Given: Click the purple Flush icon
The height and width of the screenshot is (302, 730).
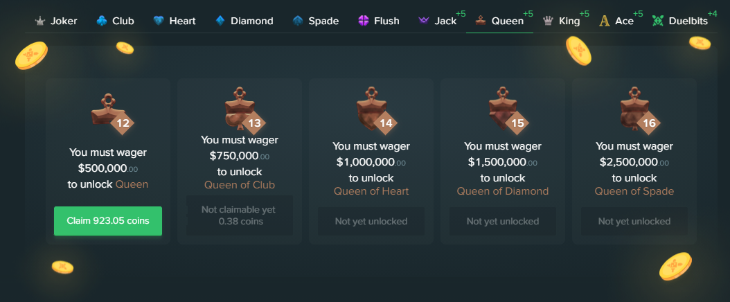Looking at the screenshot, I should pos(364,21).
